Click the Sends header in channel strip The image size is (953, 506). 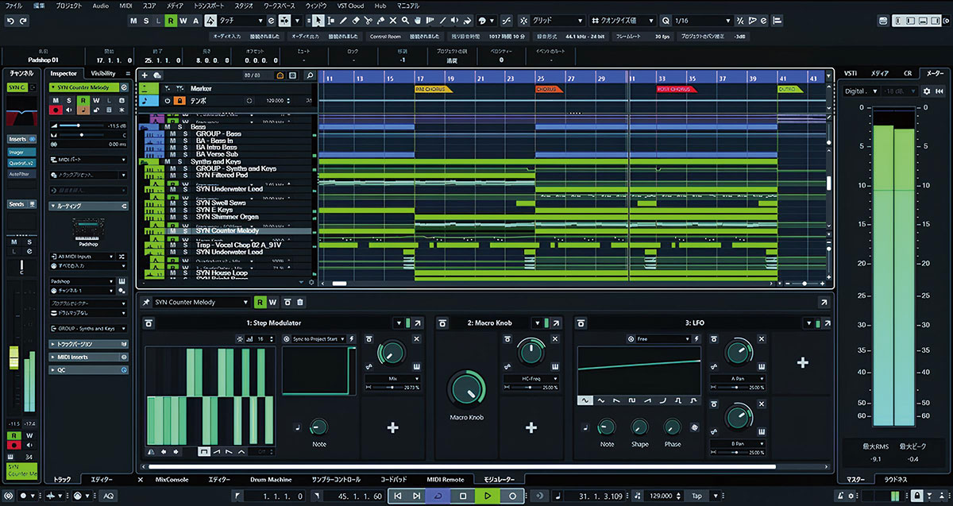click(23, 203)
